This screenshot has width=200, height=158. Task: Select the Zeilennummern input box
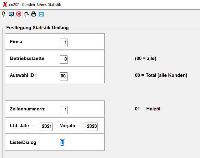tap(64, 110)
